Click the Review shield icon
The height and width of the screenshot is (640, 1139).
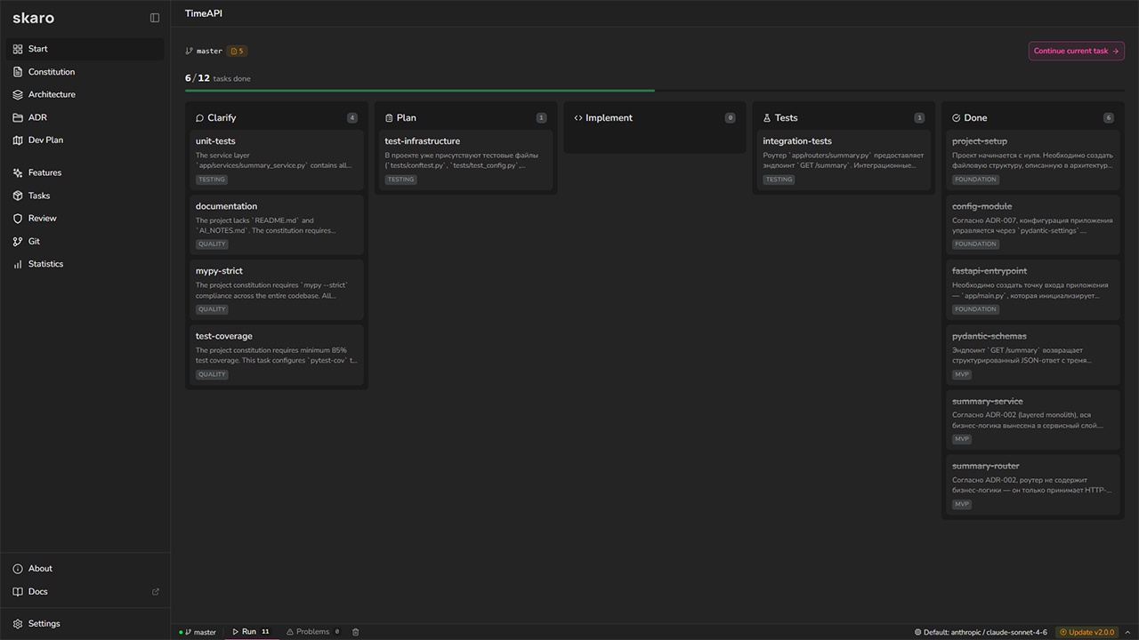(x=18, y=219)
